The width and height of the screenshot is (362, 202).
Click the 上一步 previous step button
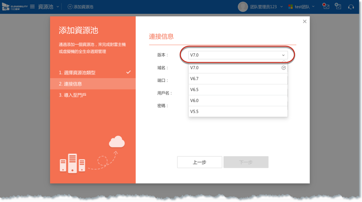coord(199,162)
